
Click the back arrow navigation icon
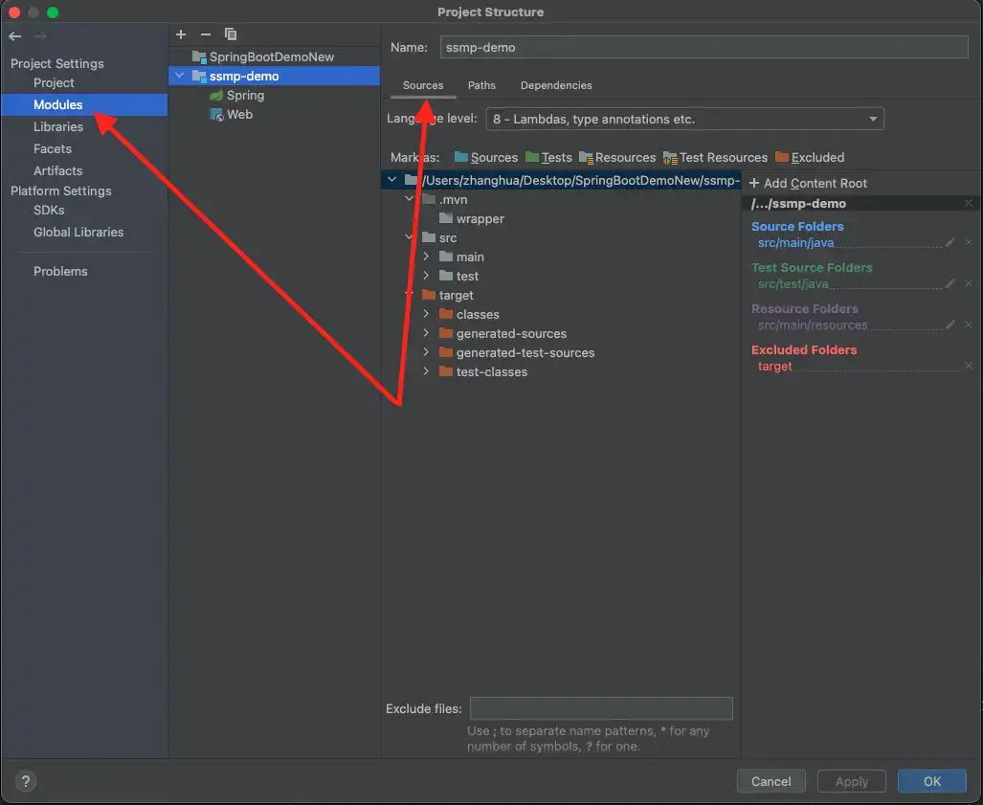[15, 36]
